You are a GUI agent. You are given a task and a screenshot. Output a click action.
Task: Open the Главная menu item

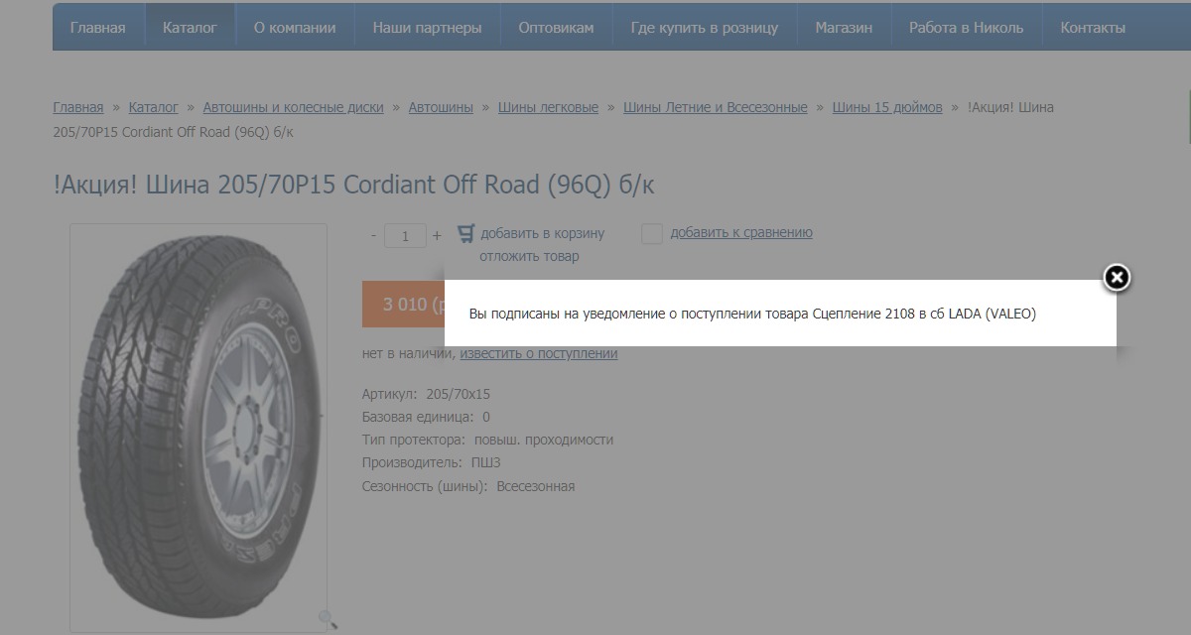click(x=98, y=28)
